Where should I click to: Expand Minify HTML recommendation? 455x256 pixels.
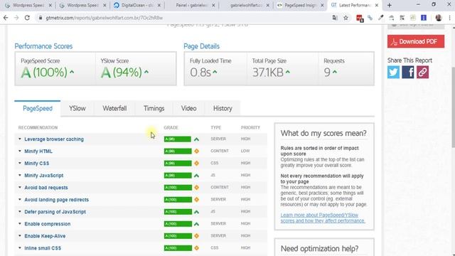(x=20, y=151)
